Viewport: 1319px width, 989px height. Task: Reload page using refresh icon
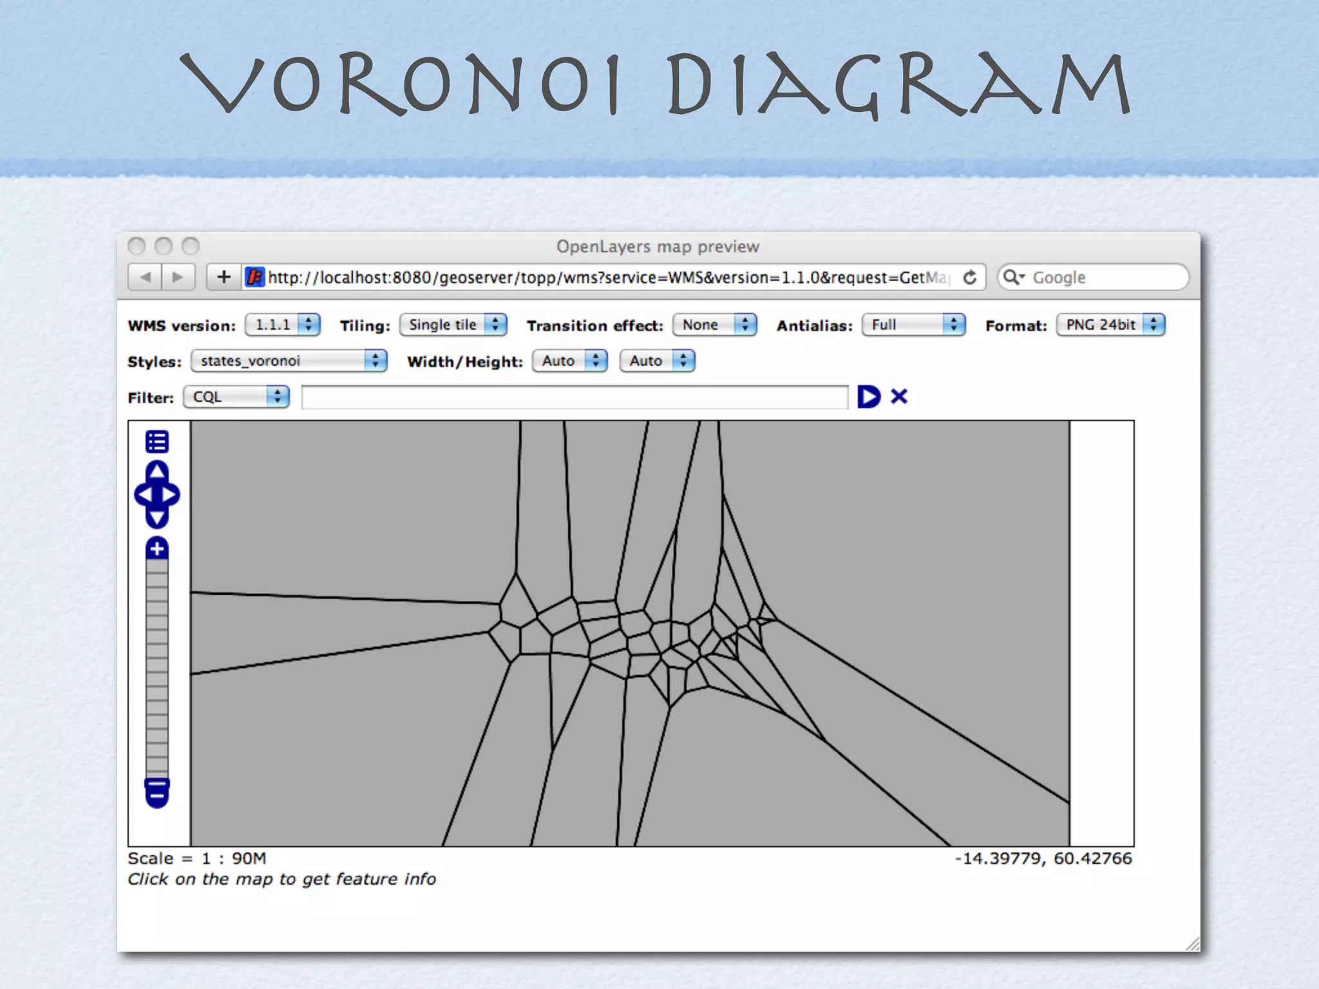pyautogui.click(x=969, y=278)
